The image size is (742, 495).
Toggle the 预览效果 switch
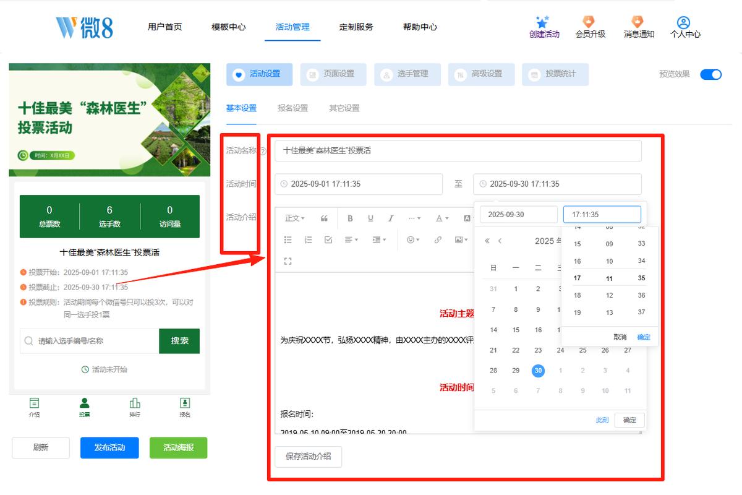pyautogui.click(x=710, y=74)
